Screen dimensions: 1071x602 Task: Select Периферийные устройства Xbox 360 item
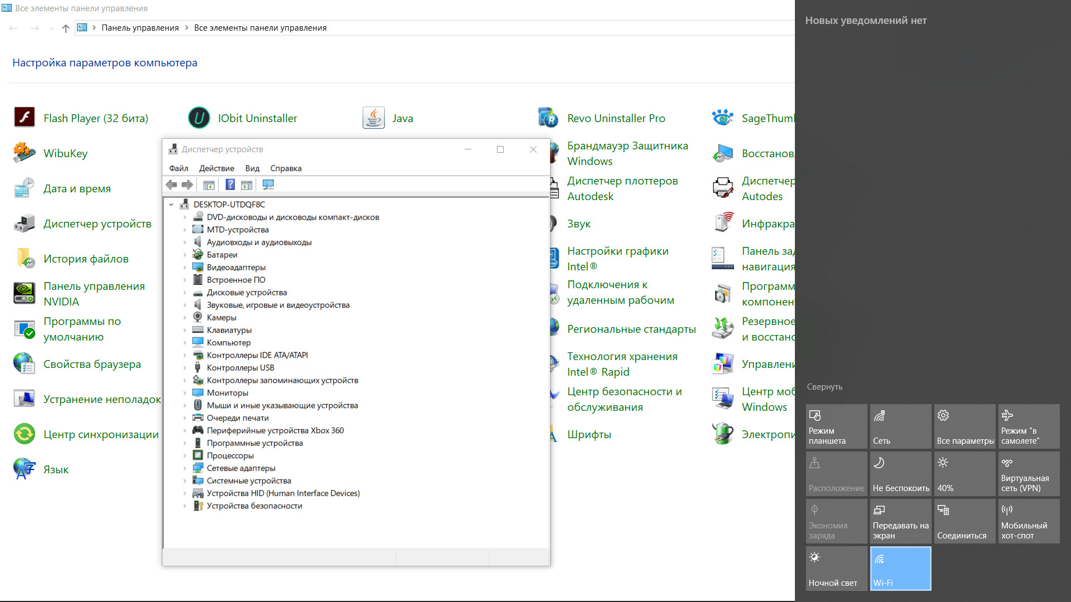pyautogui.click(x=275, y=430)
